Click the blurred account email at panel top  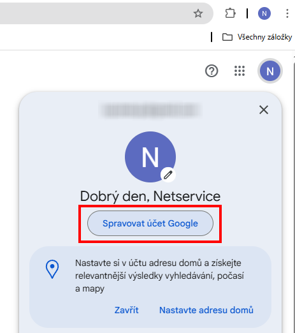click(x=150, y=110)
